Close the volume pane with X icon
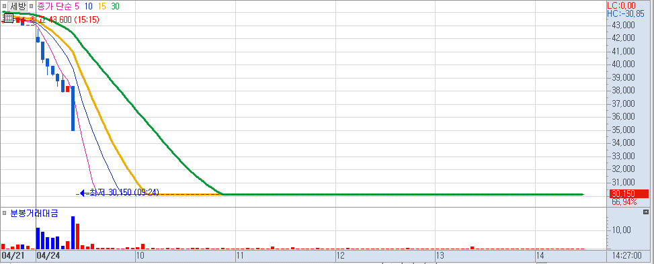 pos(647,212)
